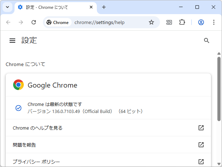Bookmark this page with star icon

click(151, 22)
